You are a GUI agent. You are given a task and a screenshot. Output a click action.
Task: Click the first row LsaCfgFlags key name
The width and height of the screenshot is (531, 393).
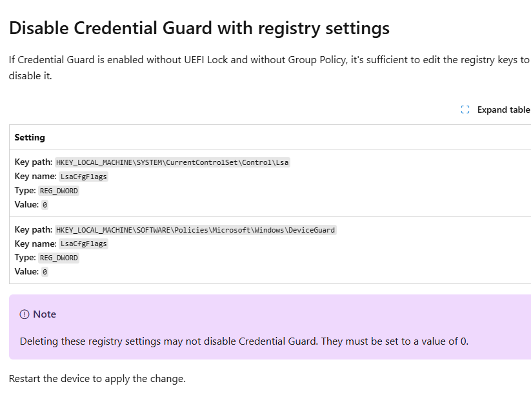(x=83, y=177)
